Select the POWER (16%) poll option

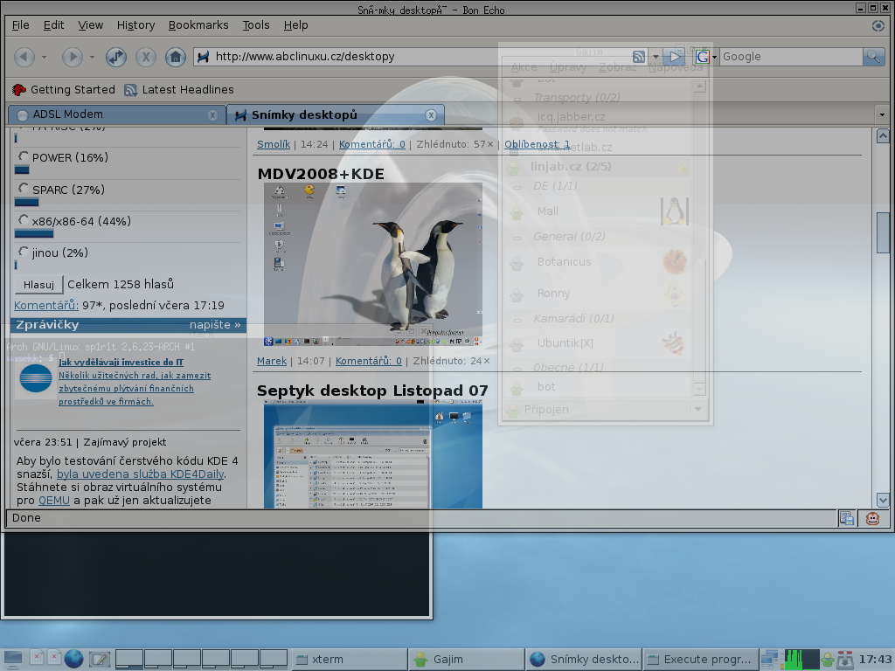(24, 156)
